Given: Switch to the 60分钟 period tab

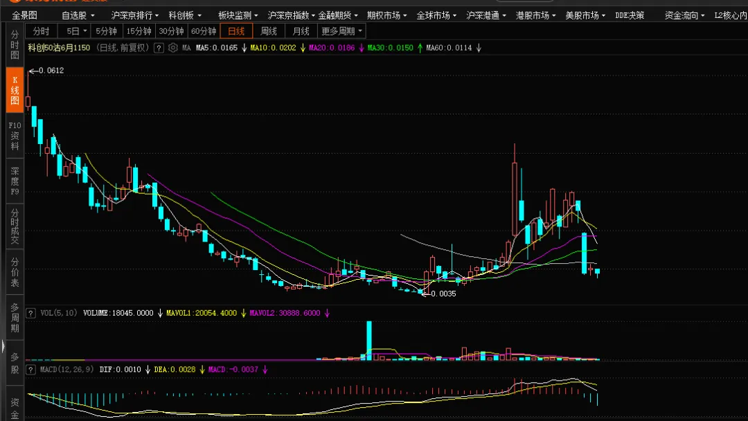Looking at the screenshot, I should (204, 31).
